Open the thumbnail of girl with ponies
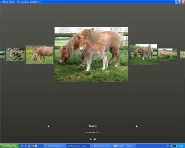 (x=15, y=55)
